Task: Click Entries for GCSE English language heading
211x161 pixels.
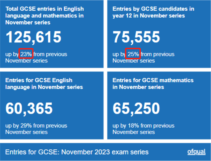Action: click(44, 84)
